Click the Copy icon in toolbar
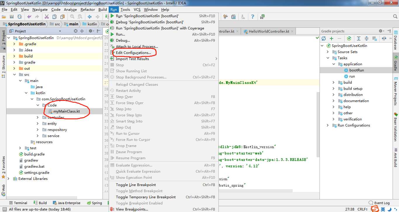Image resolution: width=399 pixels, height=212 pixels. 54,17
